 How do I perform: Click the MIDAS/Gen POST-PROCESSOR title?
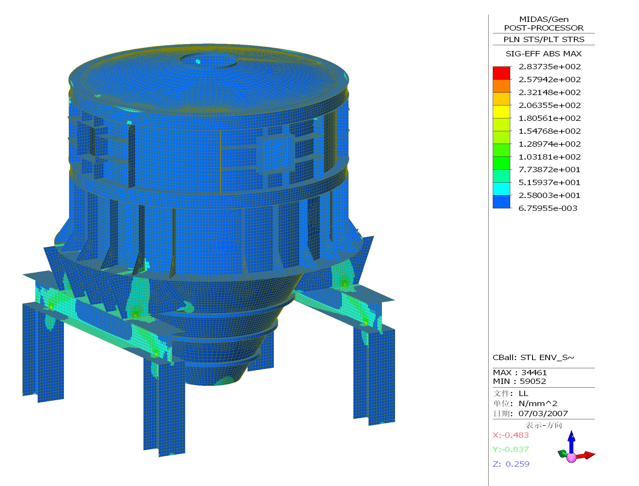[544, 24]
